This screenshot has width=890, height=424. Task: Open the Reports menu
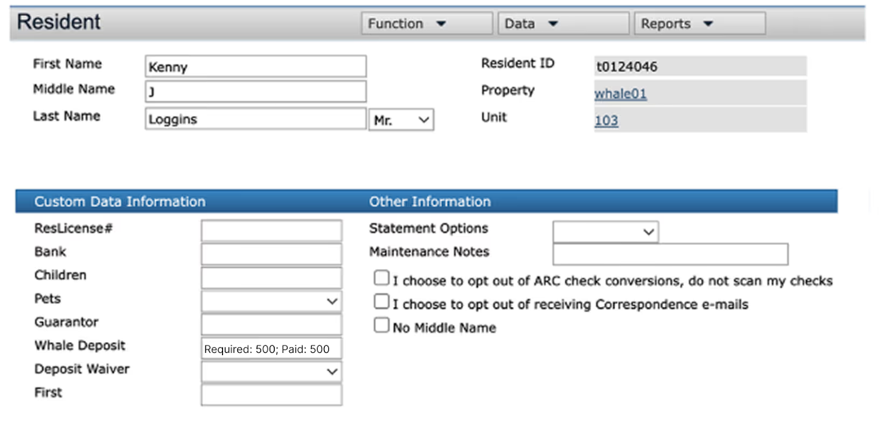(700, 23)
